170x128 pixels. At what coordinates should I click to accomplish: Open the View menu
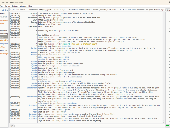click(x=2, y=6)
